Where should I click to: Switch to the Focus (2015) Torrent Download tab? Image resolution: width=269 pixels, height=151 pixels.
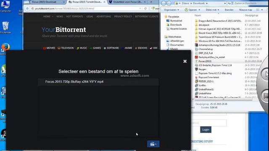[x=87, y=2]
